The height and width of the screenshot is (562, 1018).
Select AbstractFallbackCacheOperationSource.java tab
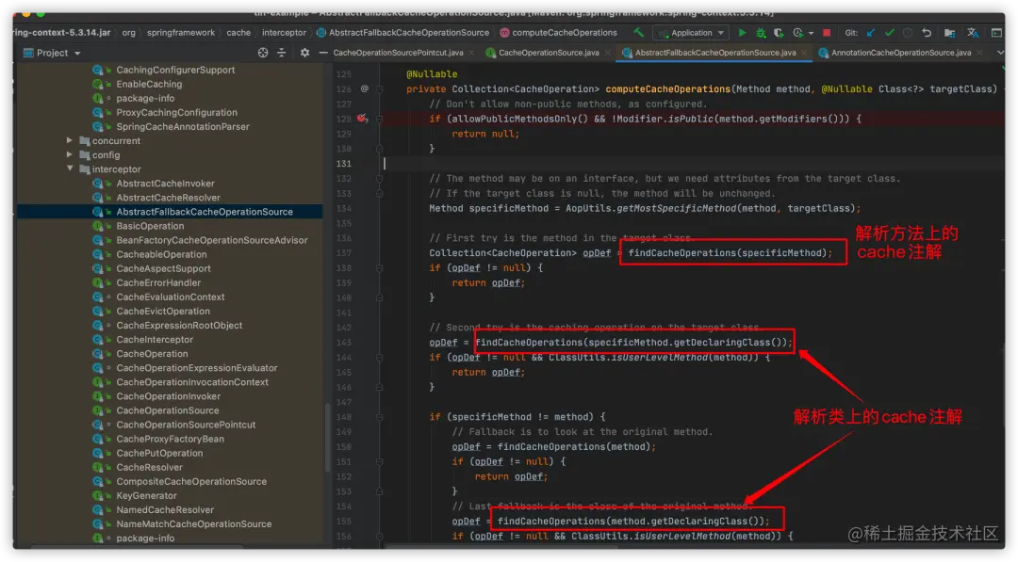click(714, 53)
